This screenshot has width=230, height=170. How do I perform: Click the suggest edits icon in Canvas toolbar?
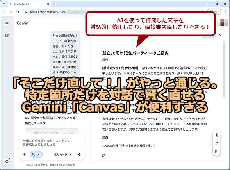pos(217,151)
